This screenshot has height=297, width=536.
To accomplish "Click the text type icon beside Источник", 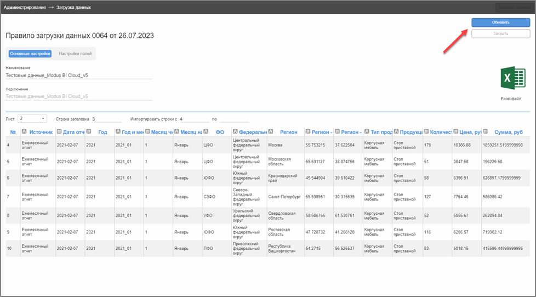I will tap(24, 132).
